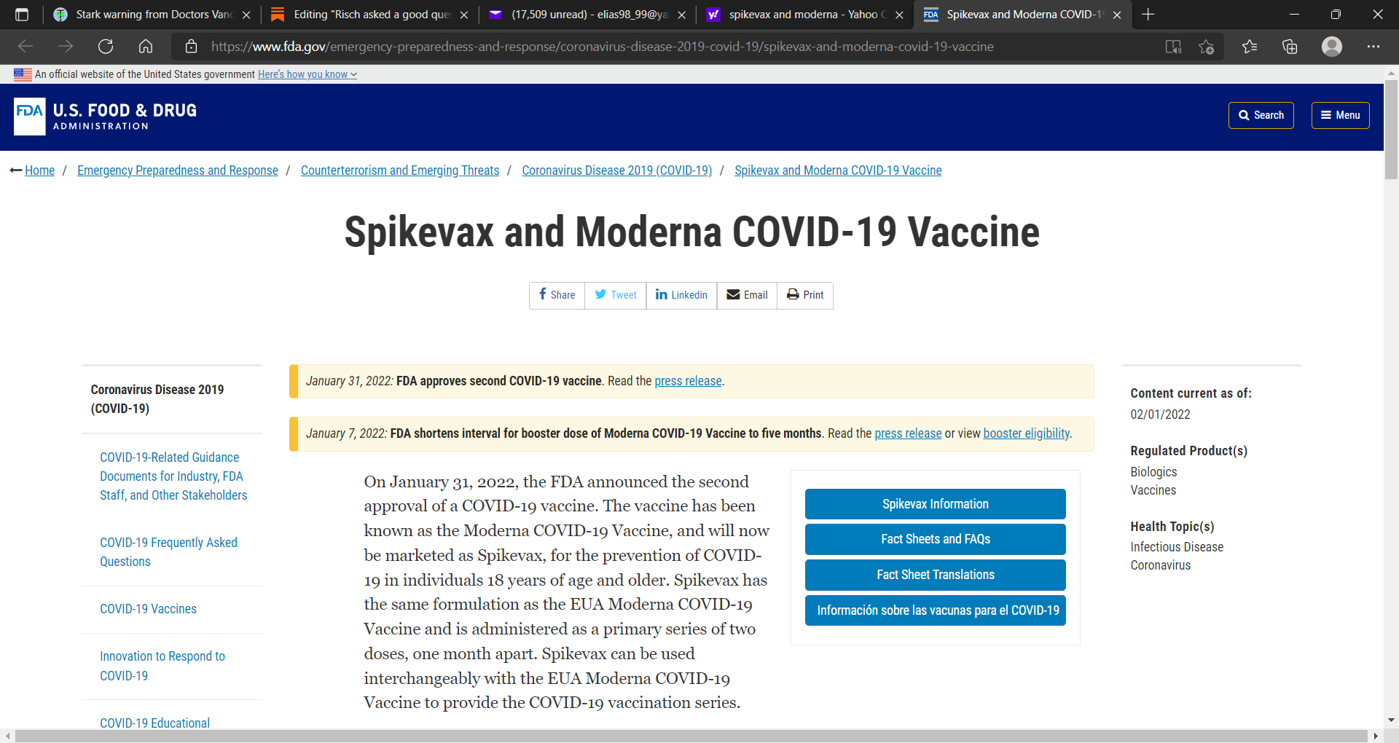Click 'Biologics' regulated product text

click(x=1153, y=472)
